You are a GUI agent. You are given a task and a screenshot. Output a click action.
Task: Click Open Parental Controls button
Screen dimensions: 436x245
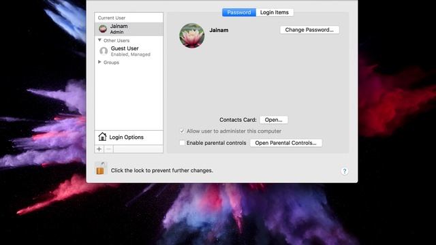(286, 143)
